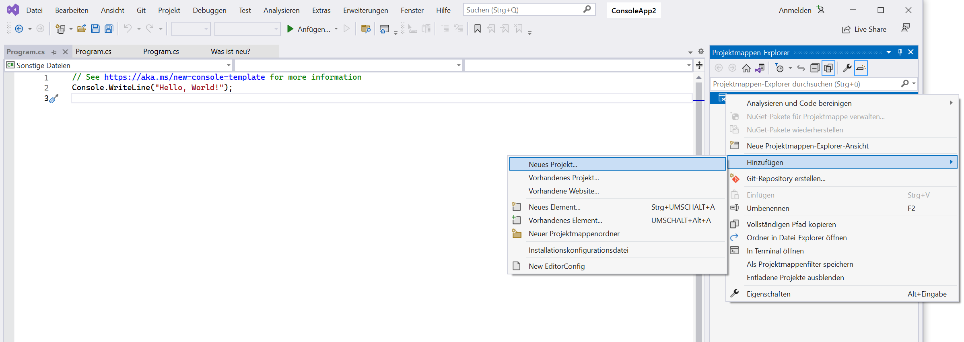Open search options dropdown in Projektmappen-Explorer
The width and height of the screenshot is (964, 342).
pyautogui.click(x=914, y=84)
